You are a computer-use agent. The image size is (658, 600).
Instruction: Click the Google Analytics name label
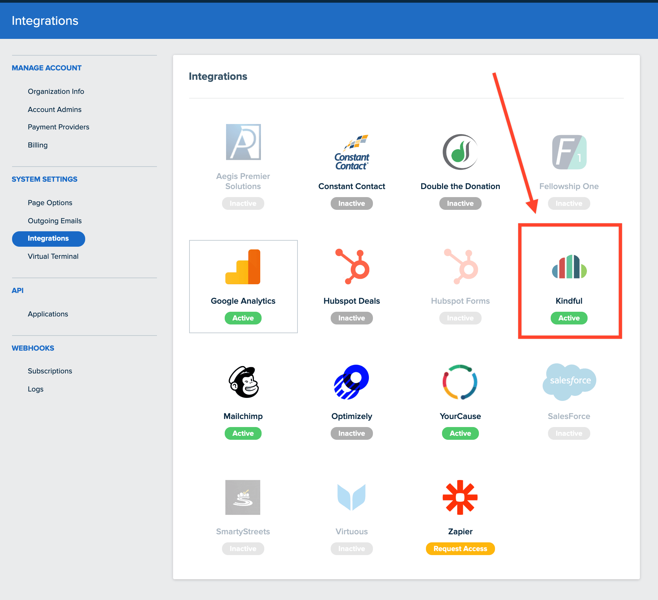243,301
